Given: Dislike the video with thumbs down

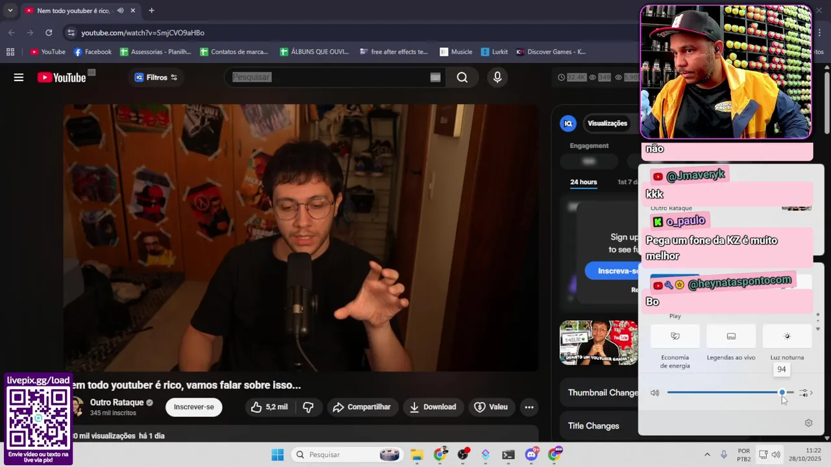Looking at the screenshot, I should point(308,407).
